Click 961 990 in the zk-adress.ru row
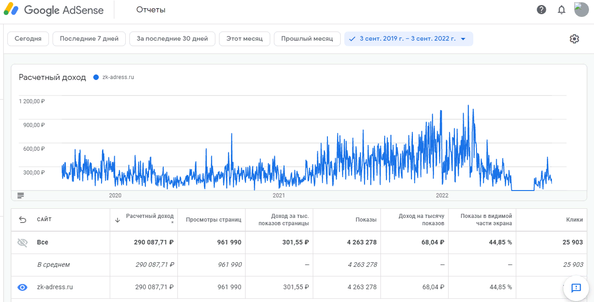The width and height of the screenshot is (594, 302). 230,287
